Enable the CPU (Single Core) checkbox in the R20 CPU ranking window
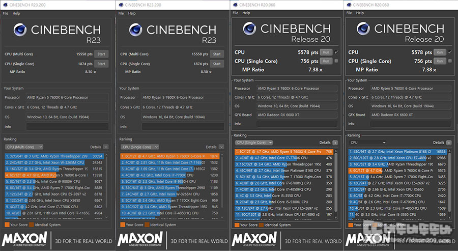 click(450, 61)
